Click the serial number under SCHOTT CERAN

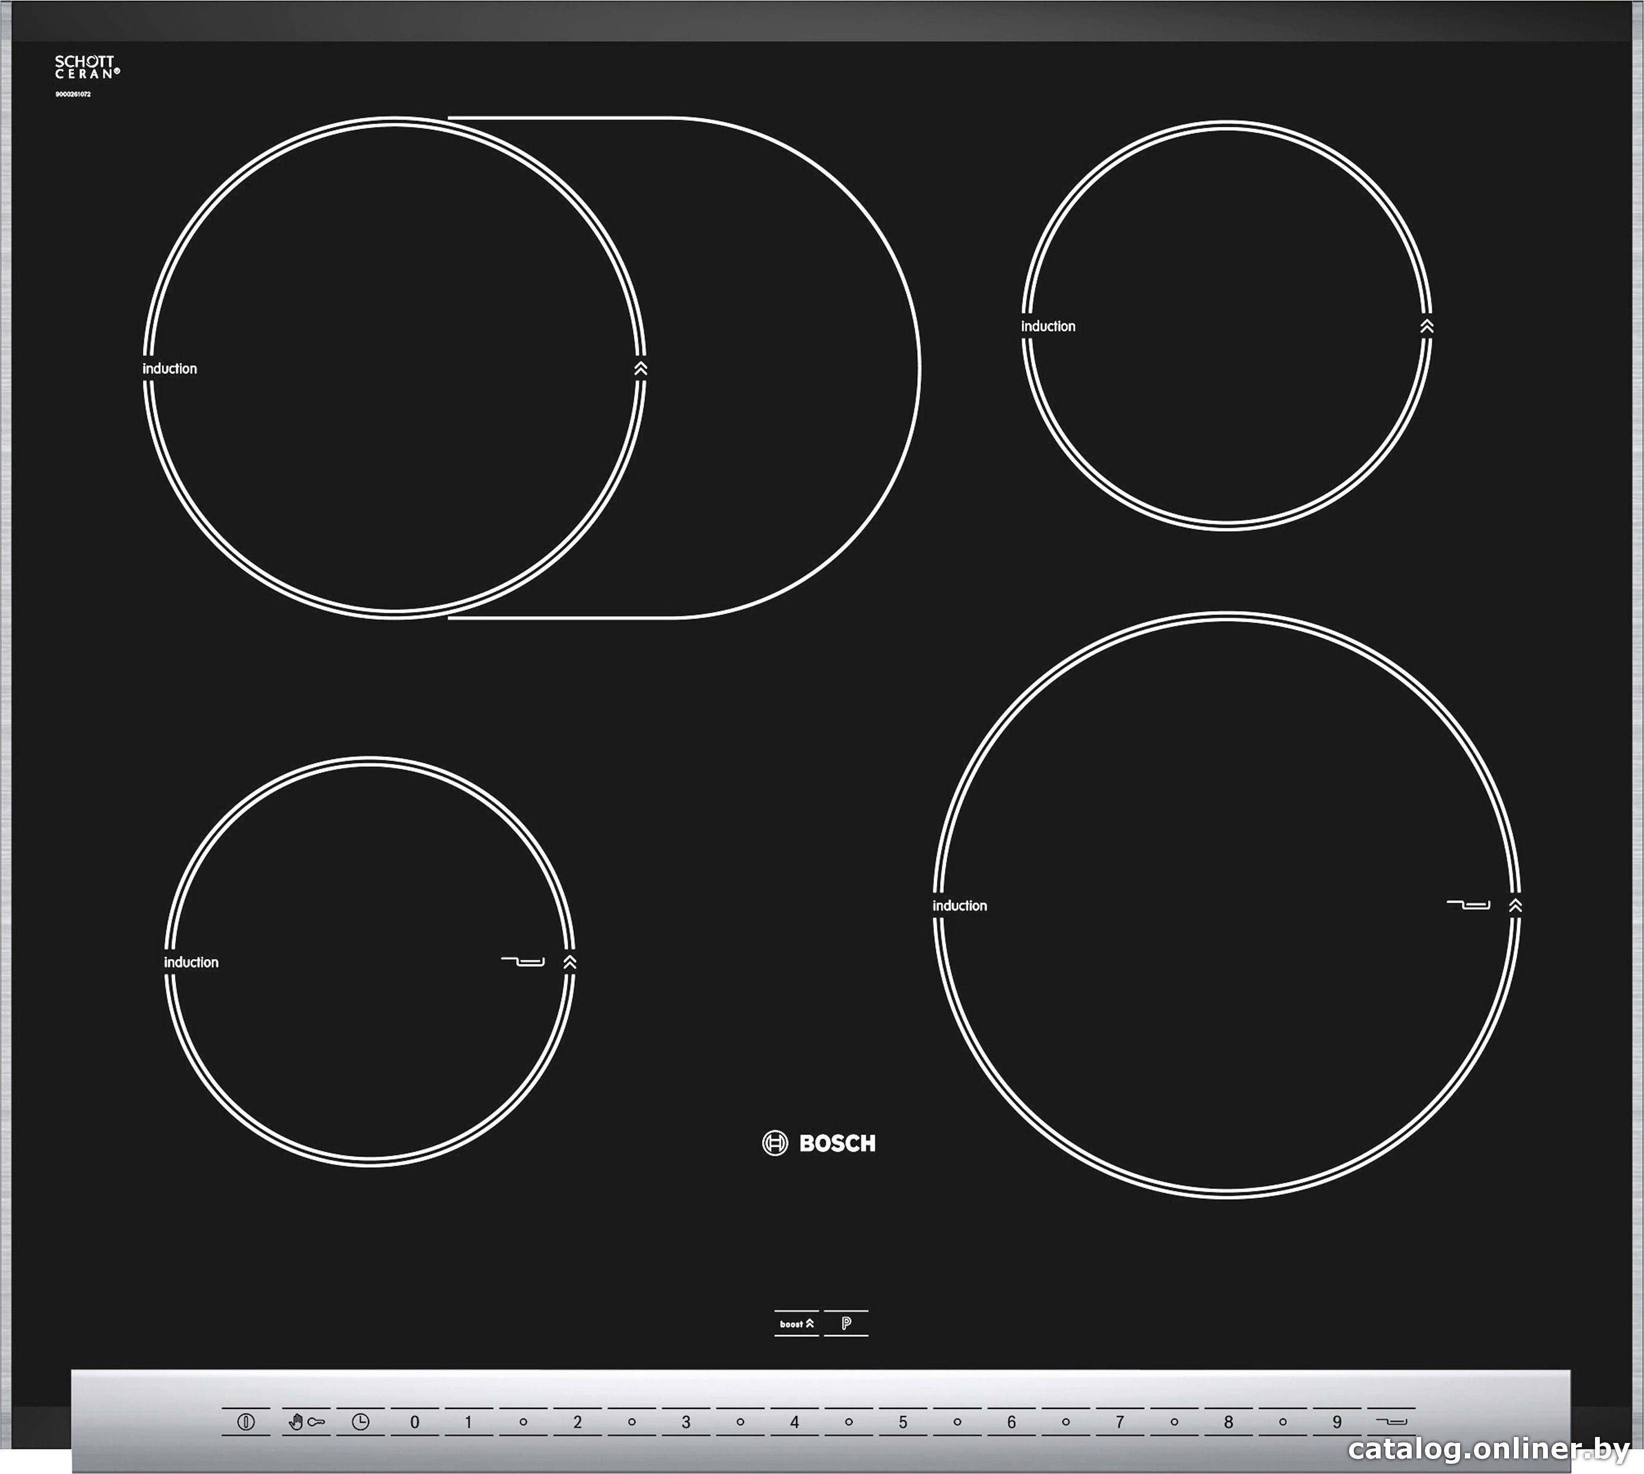pos(73,95)
